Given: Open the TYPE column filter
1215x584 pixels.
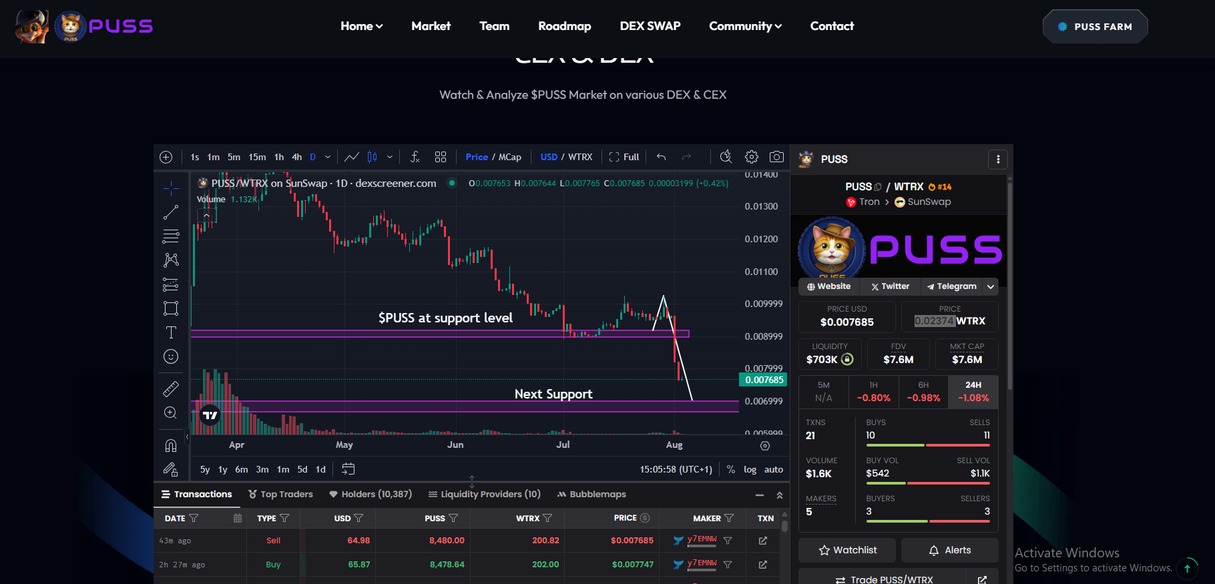Looking at the screenshot, I should 284,518.
